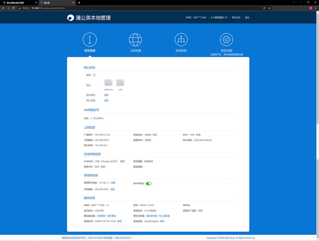Toggle the DHCP状态 switch

pos(149,183)
